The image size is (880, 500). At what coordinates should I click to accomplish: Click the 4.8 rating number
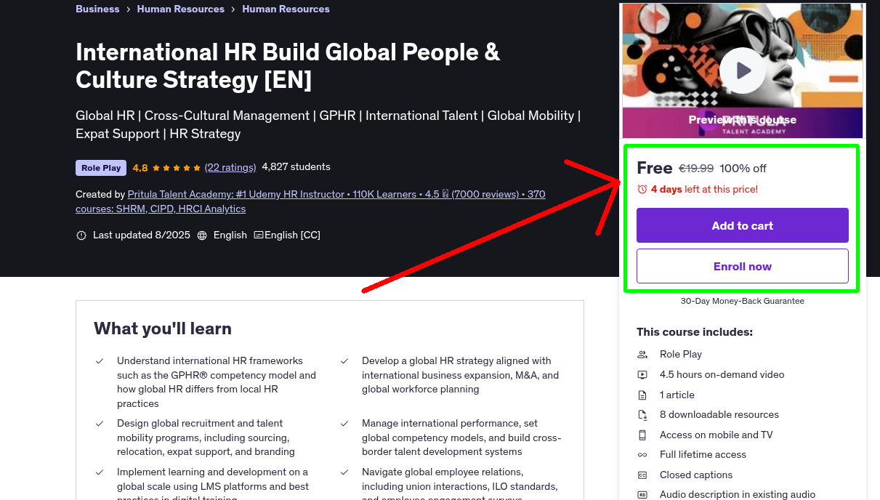click(x=140, y=168)
